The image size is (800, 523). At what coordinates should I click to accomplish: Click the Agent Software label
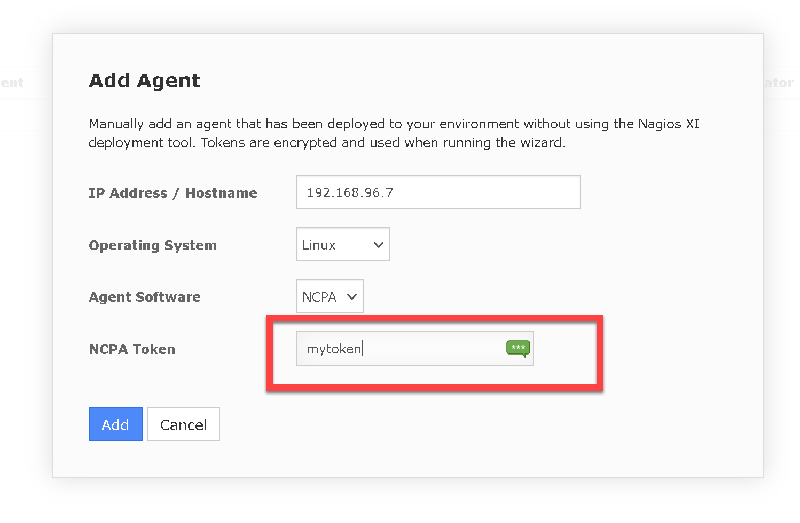pyautogui.click(x=145, y=297)
